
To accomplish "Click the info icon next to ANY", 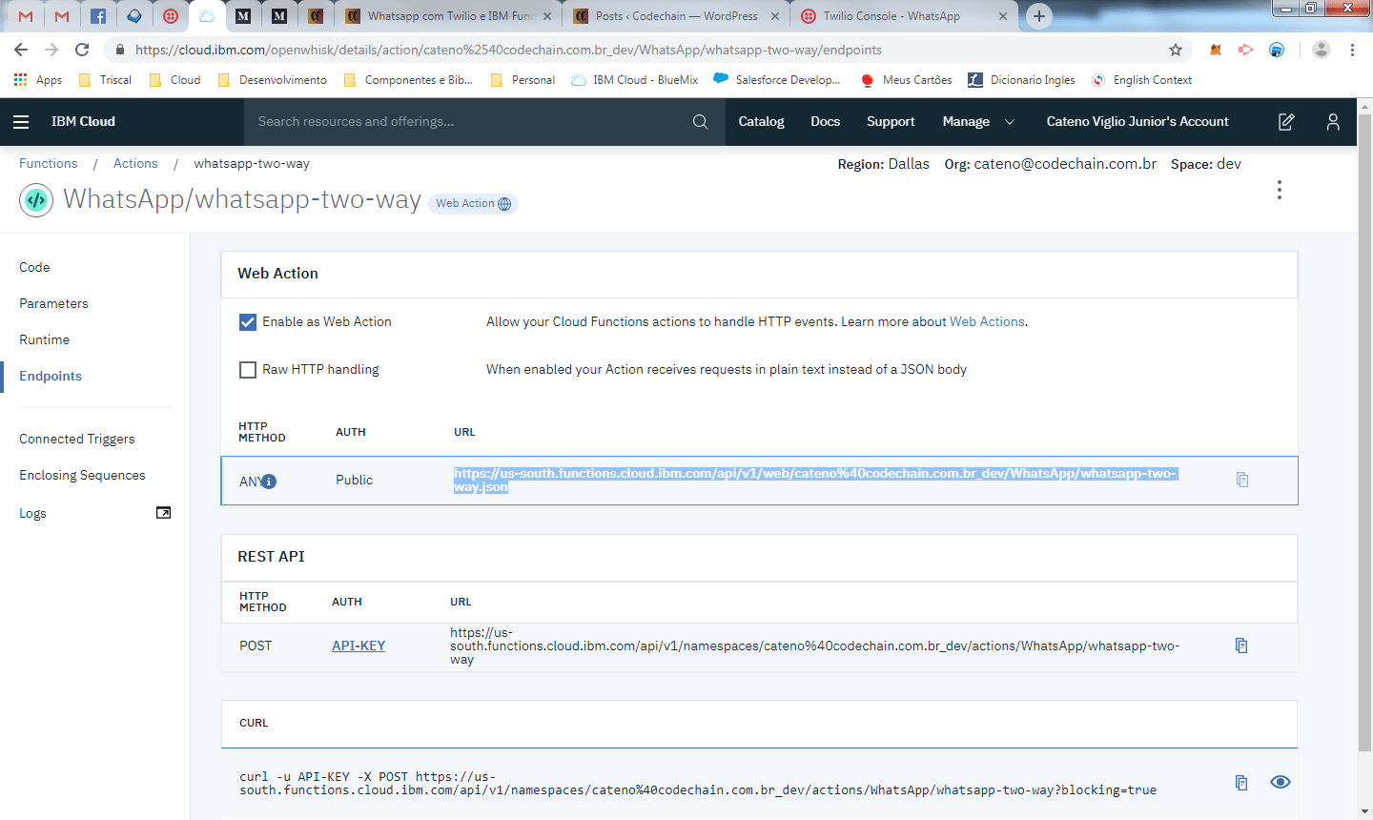I will (269, 482).
